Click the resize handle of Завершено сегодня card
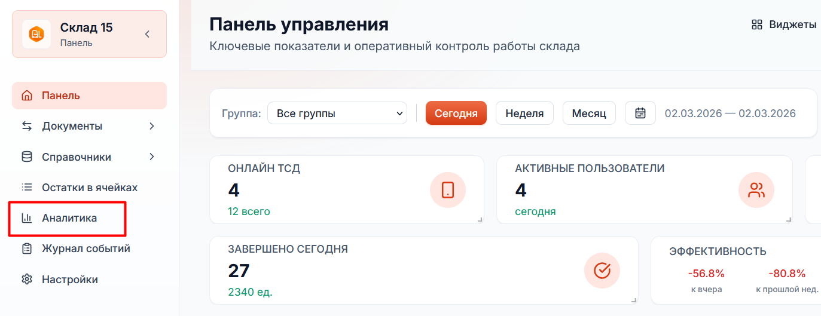The width and height of the screenshot is (821, 316). (x=634, y=300)
